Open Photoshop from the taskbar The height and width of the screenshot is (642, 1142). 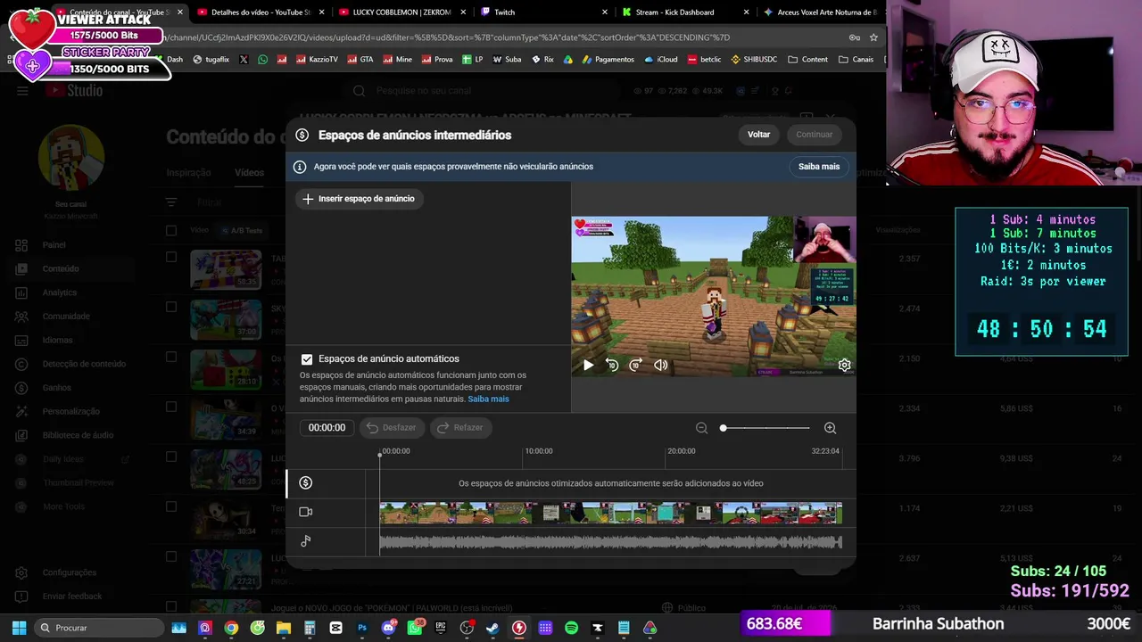click(x=362, y=628)
